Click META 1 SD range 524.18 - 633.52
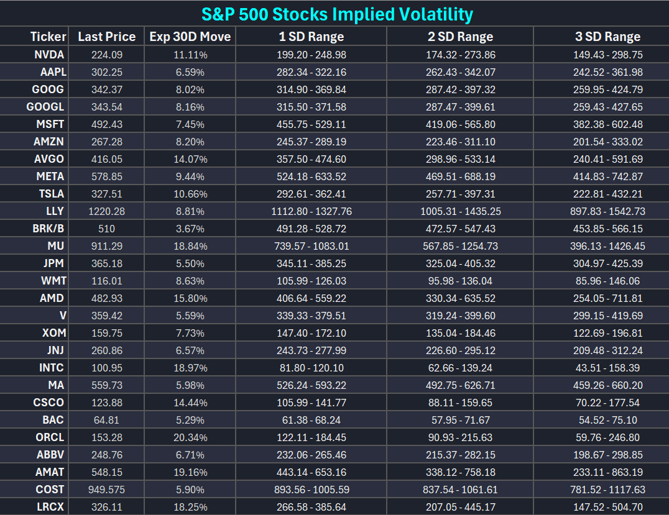This screenshot has width=669, height=515. [x=311, y=176]
